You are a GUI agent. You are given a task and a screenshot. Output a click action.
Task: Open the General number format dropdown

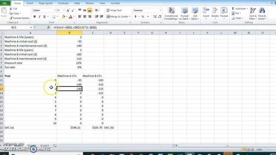[160, 10]
